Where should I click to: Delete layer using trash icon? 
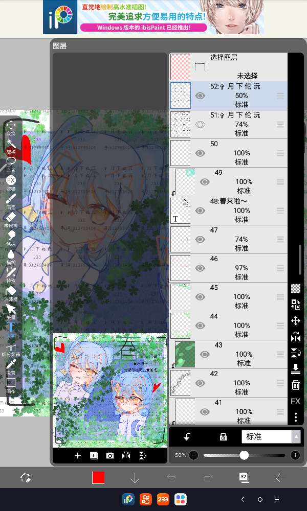pyautogui.click(x=295, y=385)
